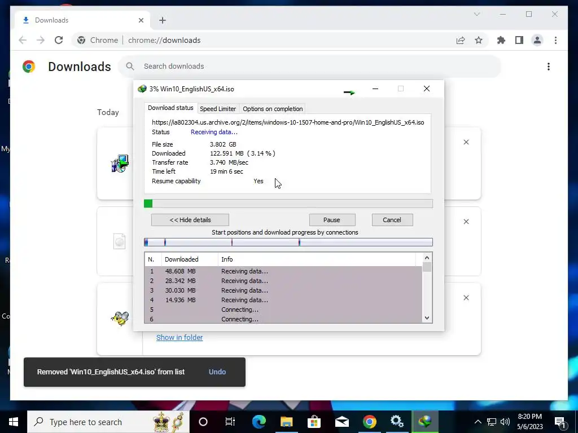This screenshot has width=578, height=433.
Task: Open Microsoft Store from taskbar
Action: point(314,422)
